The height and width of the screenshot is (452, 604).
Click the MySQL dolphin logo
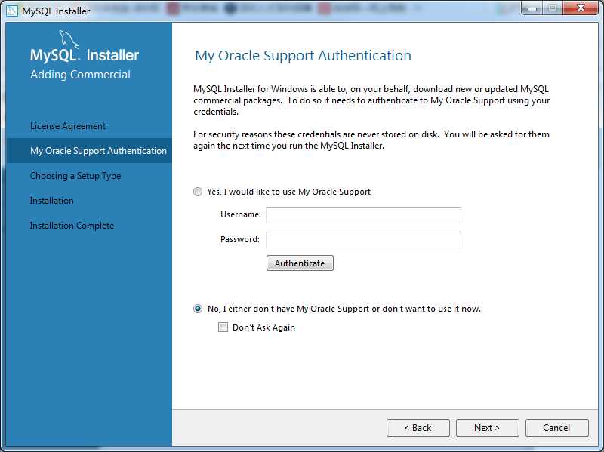coord(69,39)
